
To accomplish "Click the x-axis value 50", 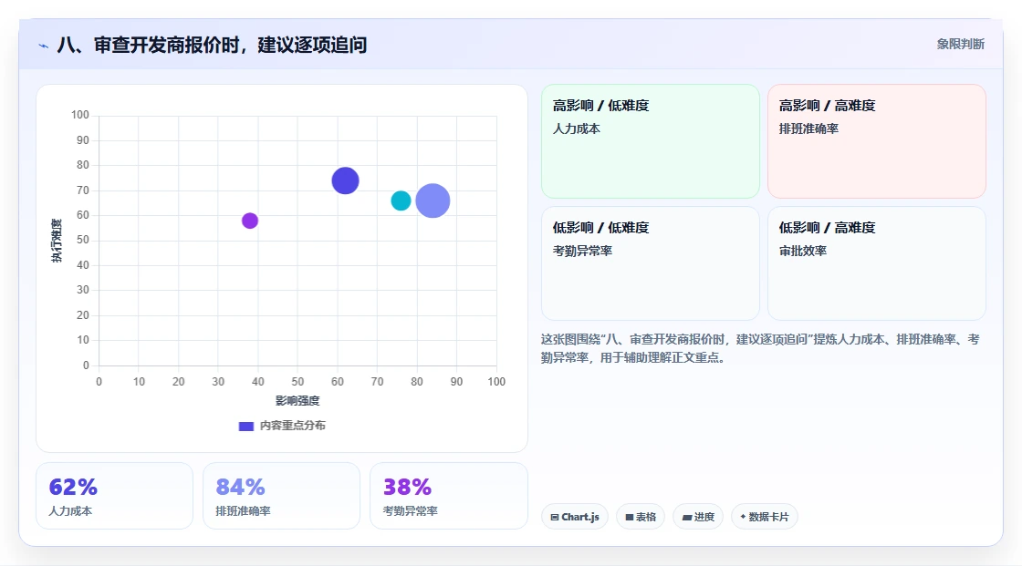I will 297,382.
